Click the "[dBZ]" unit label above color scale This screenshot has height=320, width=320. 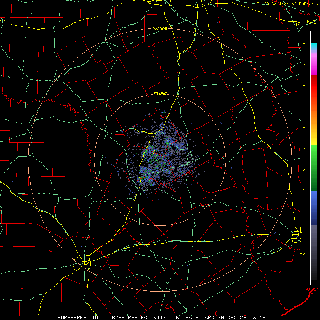click(302, 25)
